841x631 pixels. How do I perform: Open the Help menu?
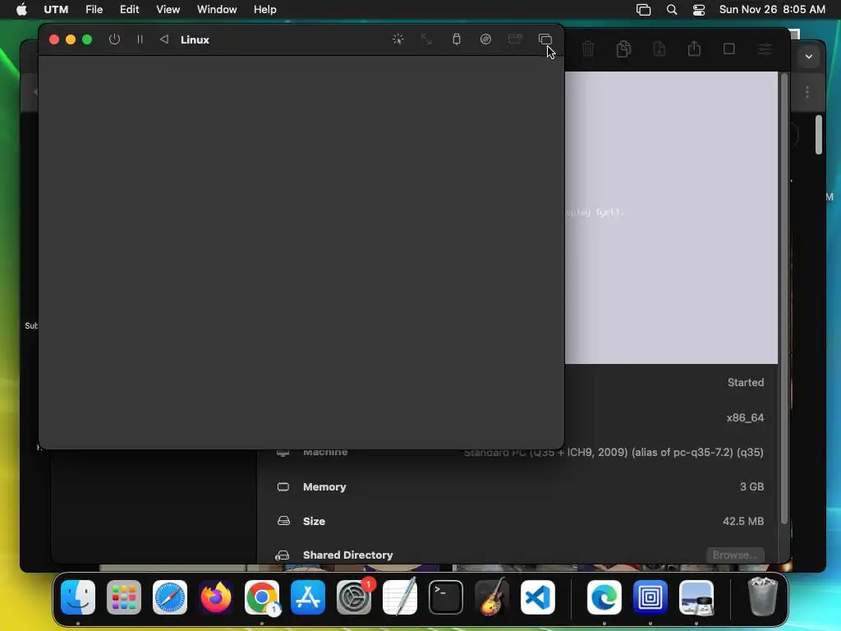[x=265, y=9]
